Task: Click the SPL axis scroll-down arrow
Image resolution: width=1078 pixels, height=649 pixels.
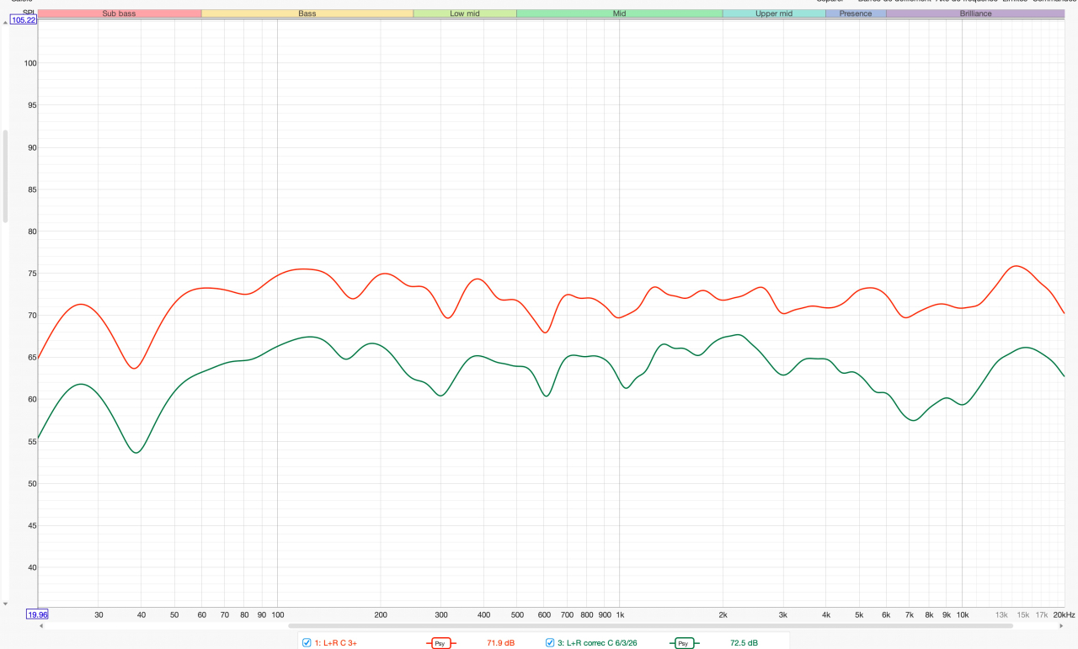Action: (6, 604)
